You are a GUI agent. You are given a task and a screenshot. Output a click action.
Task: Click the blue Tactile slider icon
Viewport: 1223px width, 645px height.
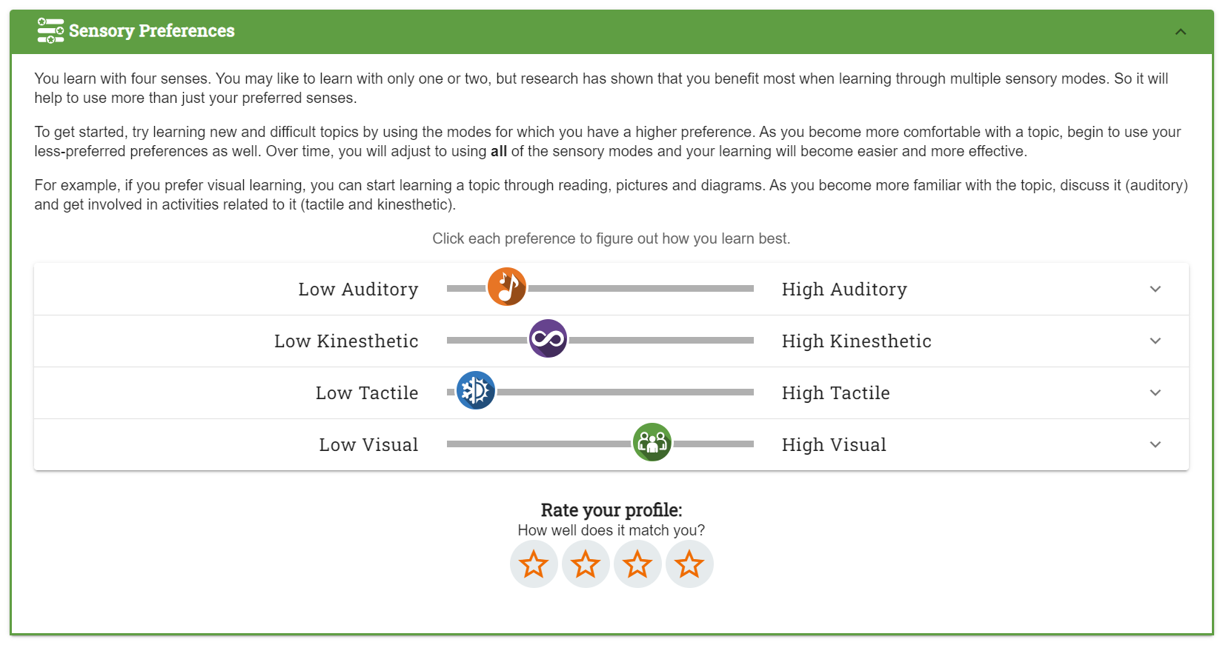click(476, 390)
